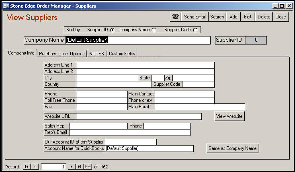Viewport: 295px width, 172px height.
Task: Select Sort by Supplier Code radio button
Action: [195, 30]
